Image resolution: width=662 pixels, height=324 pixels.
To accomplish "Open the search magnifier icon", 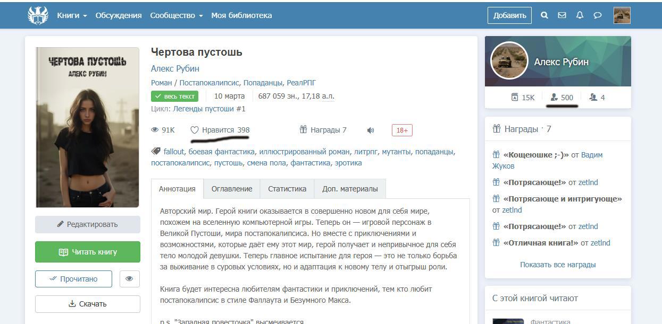I will pos(544,15).
